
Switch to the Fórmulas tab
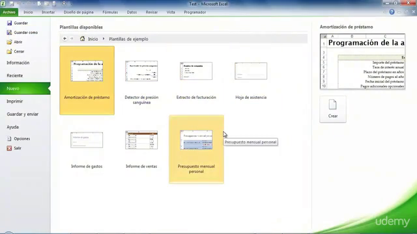[110, 12]
